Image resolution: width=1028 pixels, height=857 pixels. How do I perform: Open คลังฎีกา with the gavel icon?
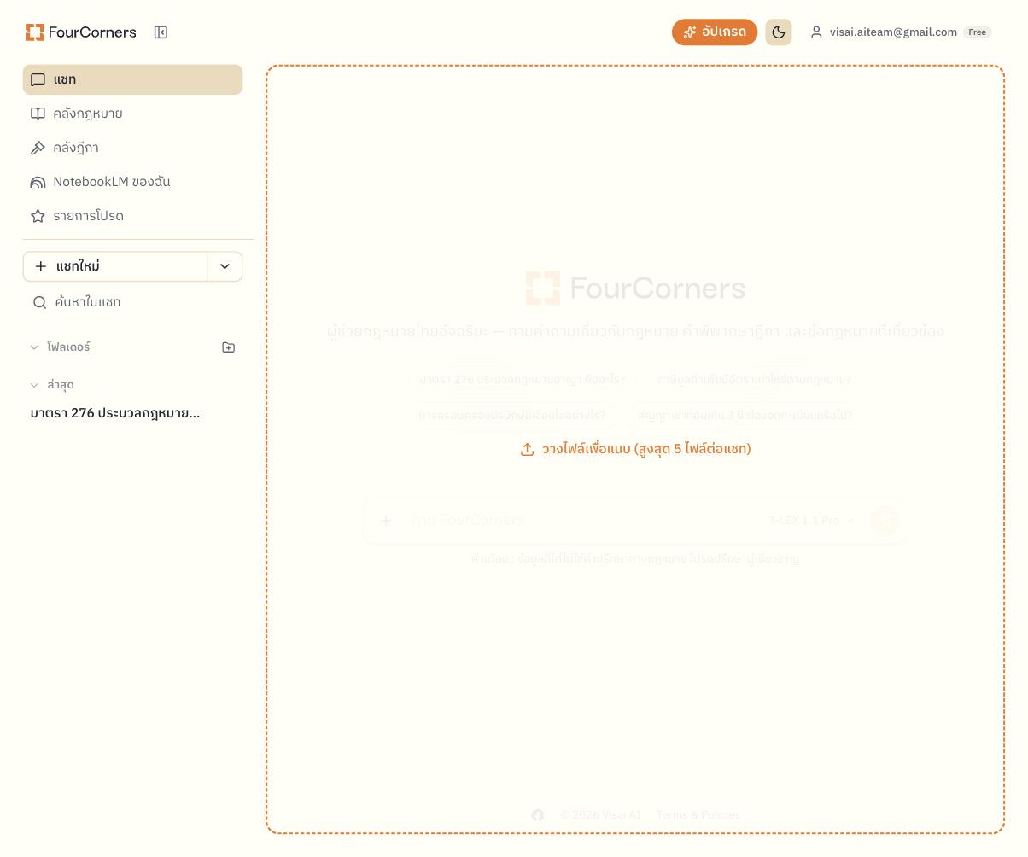point(132,148)
